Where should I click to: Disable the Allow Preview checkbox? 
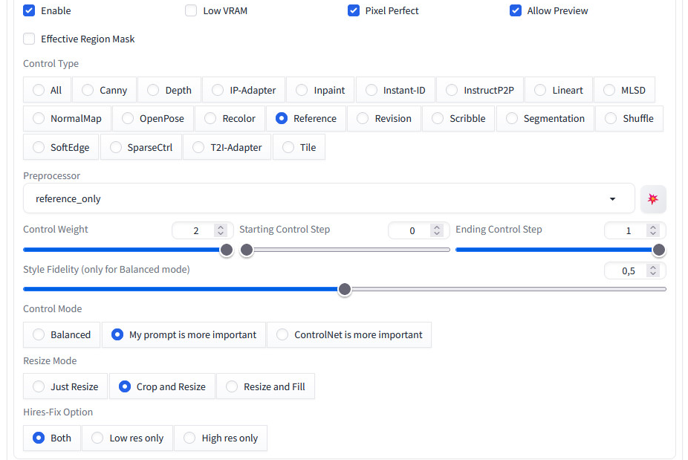pos(516,10)
